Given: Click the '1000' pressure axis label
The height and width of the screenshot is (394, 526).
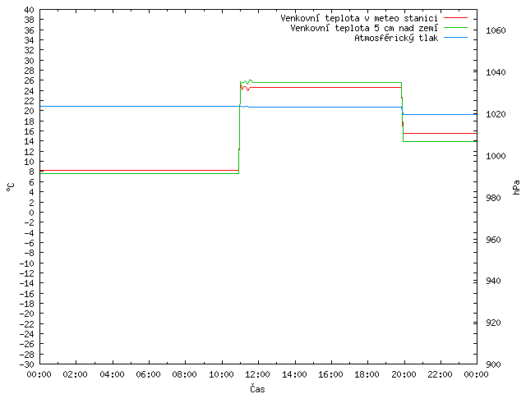Looking at the screenshot, I should click(x=496, y=156).
